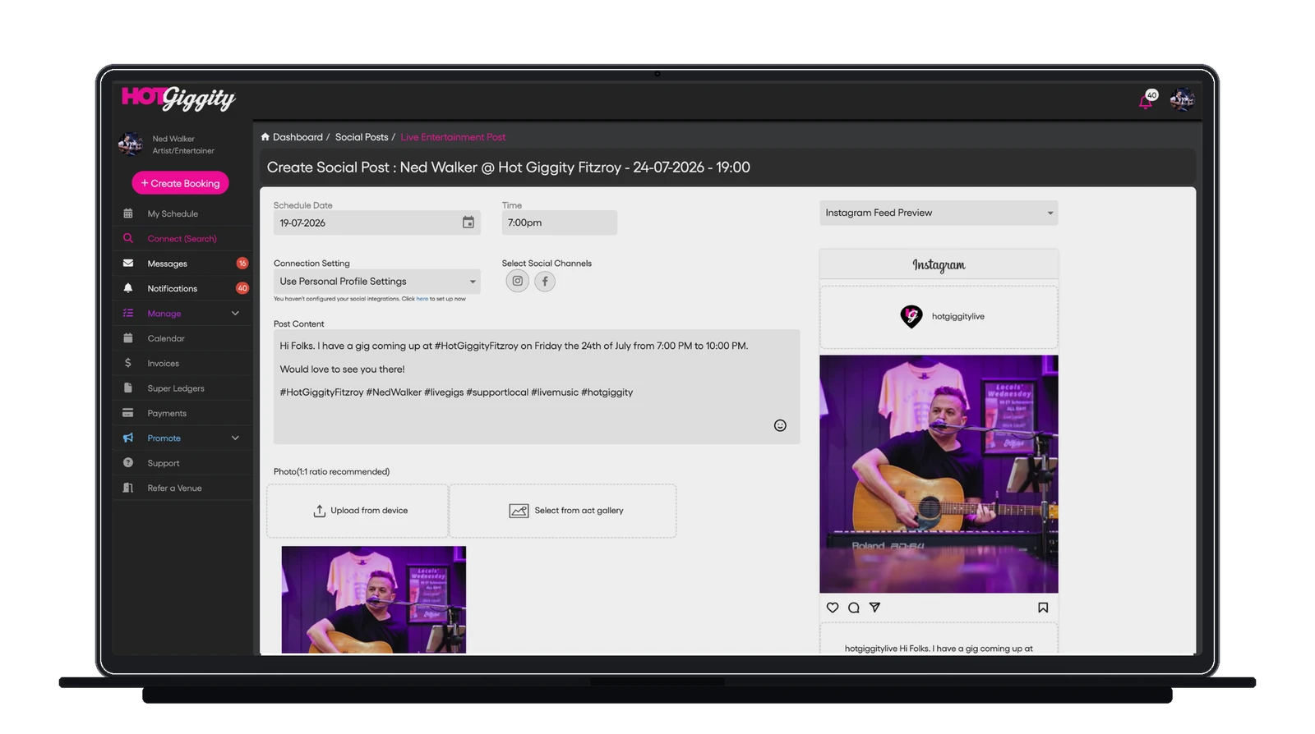This screenshot has height=734, width=1315.
Task: Expand the Manage section chevron
Action: coord(235,313)
